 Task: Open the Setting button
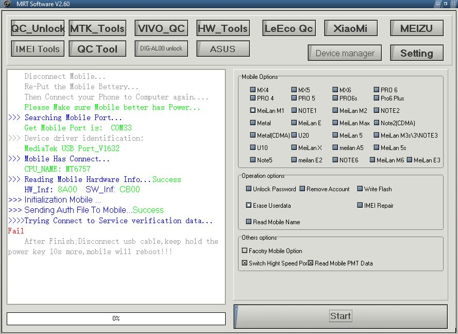coord(416,53)
